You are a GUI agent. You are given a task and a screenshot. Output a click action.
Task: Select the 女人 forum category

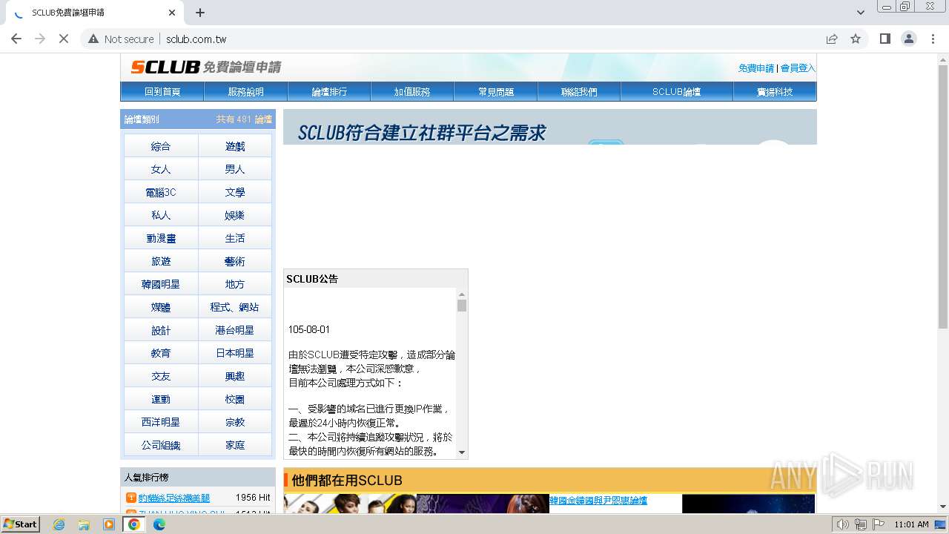[161, 170]
